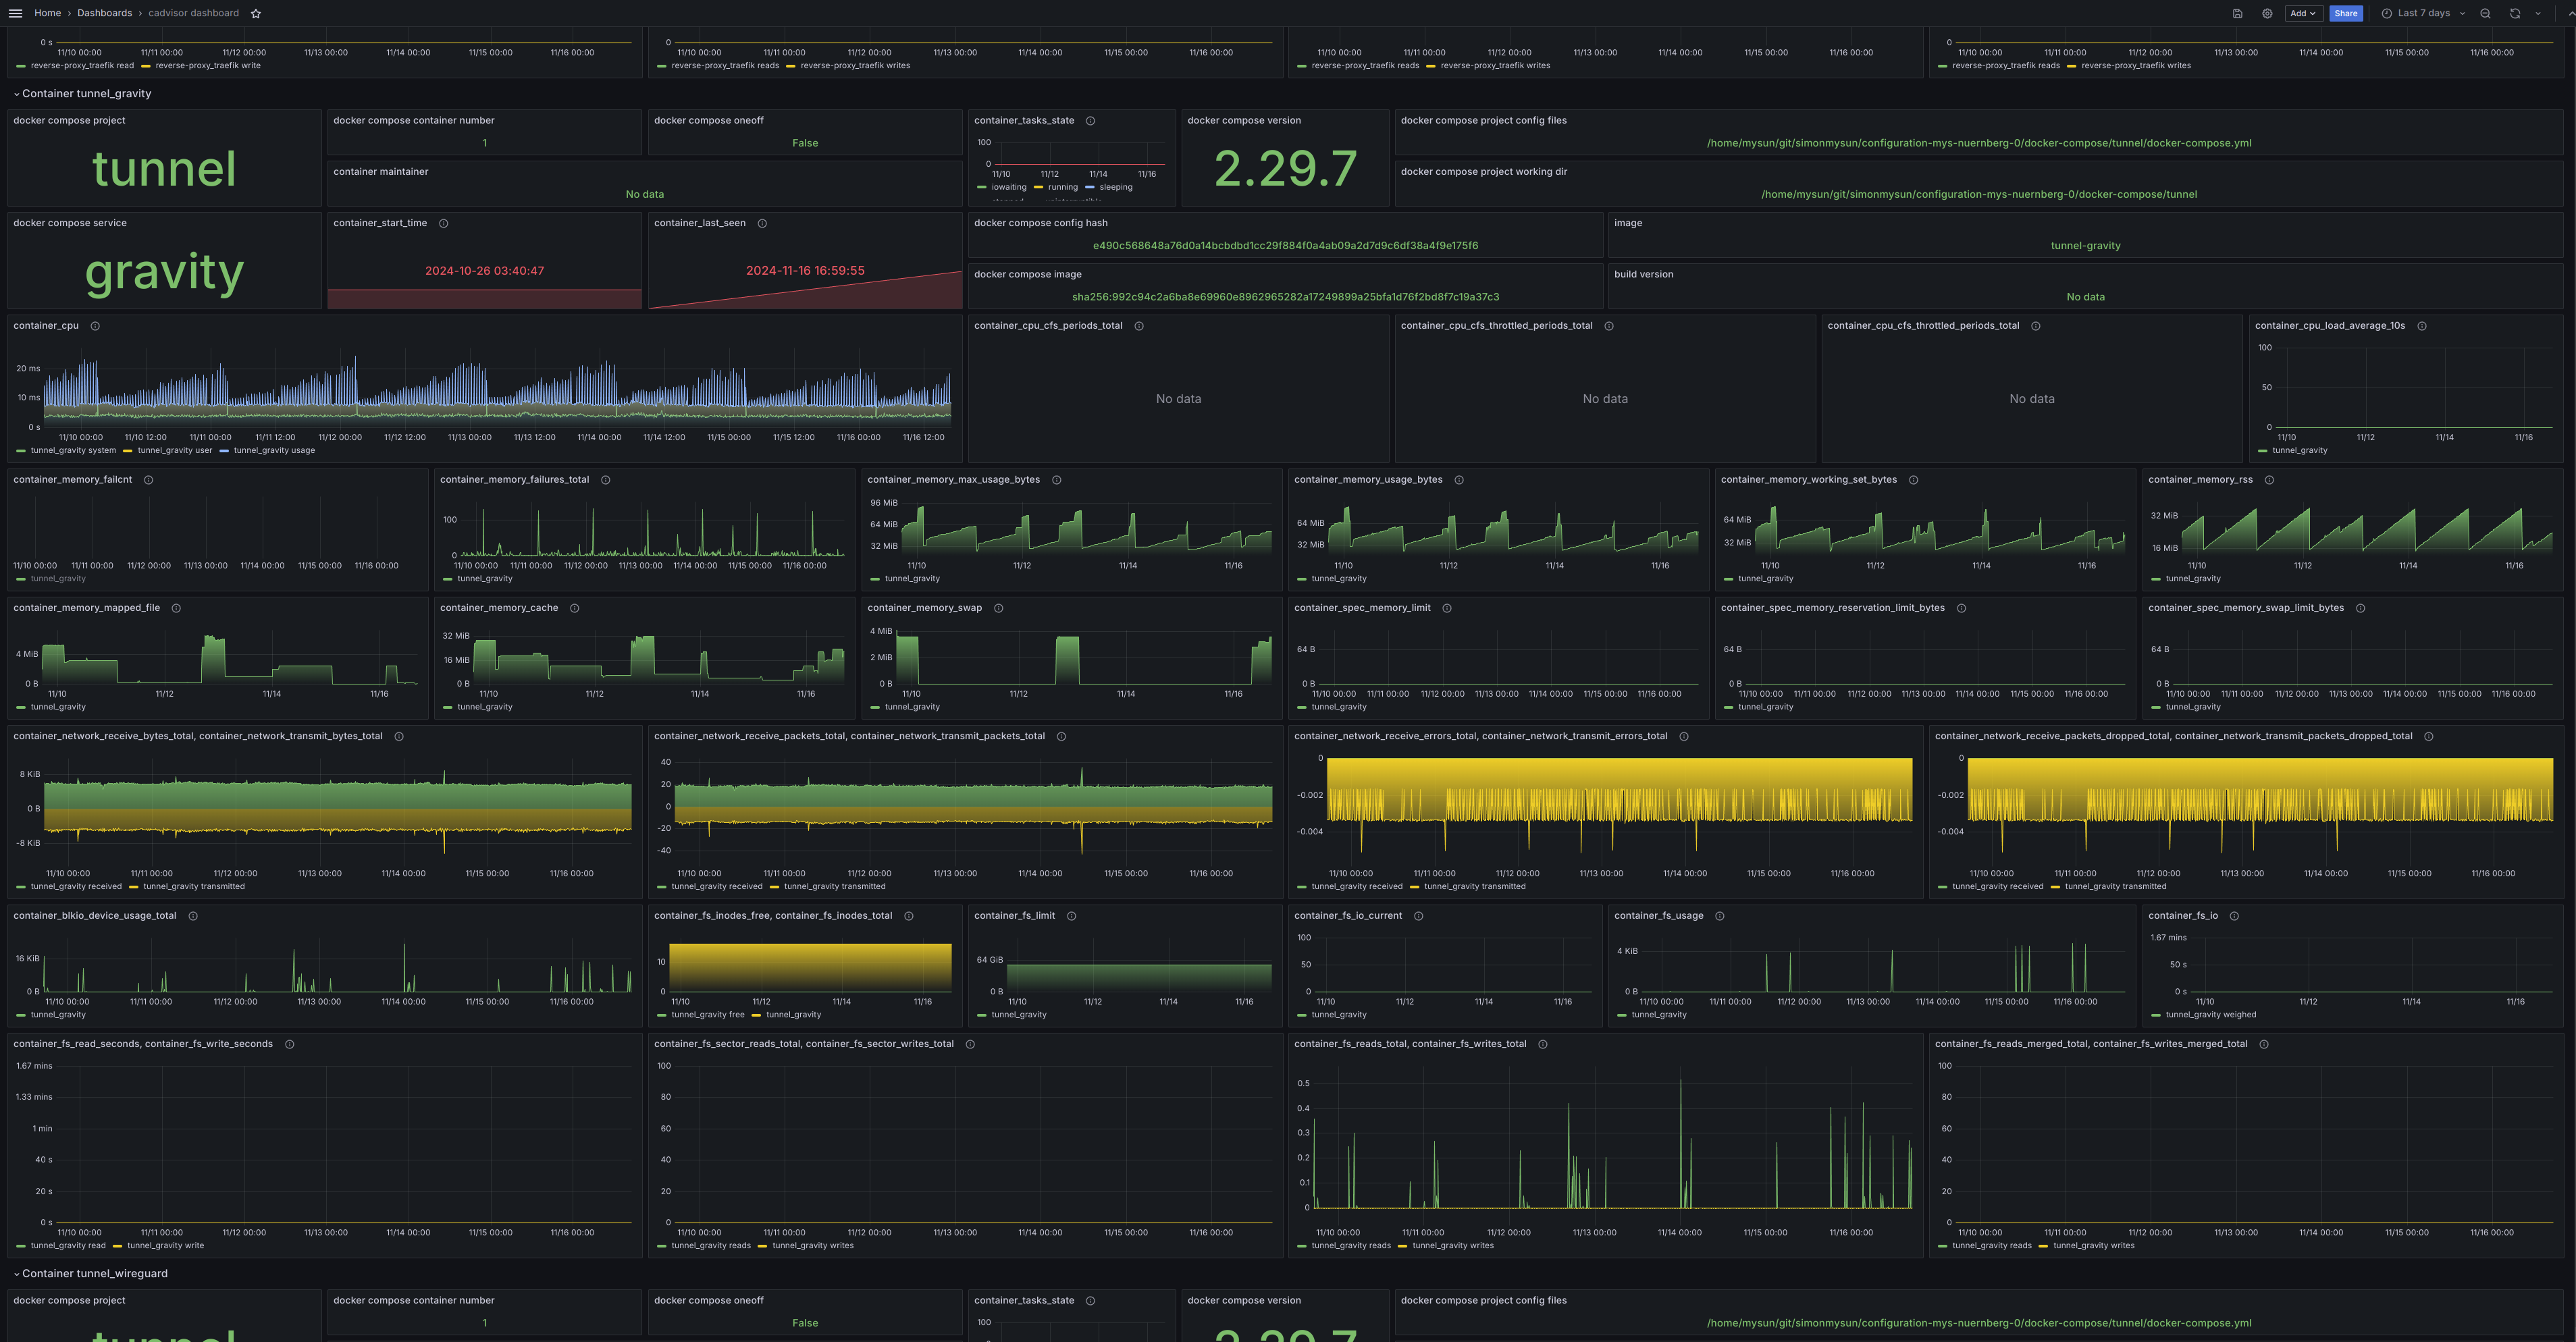
Task: Click the zoom out time range icon
Action: (2485, 14)
